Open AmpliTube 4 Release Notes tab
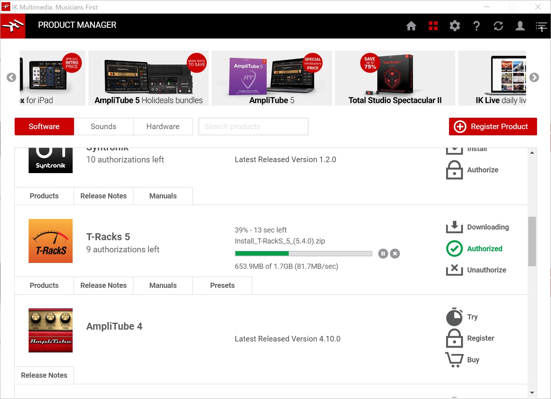551x399 pixels. pos(44,375)
